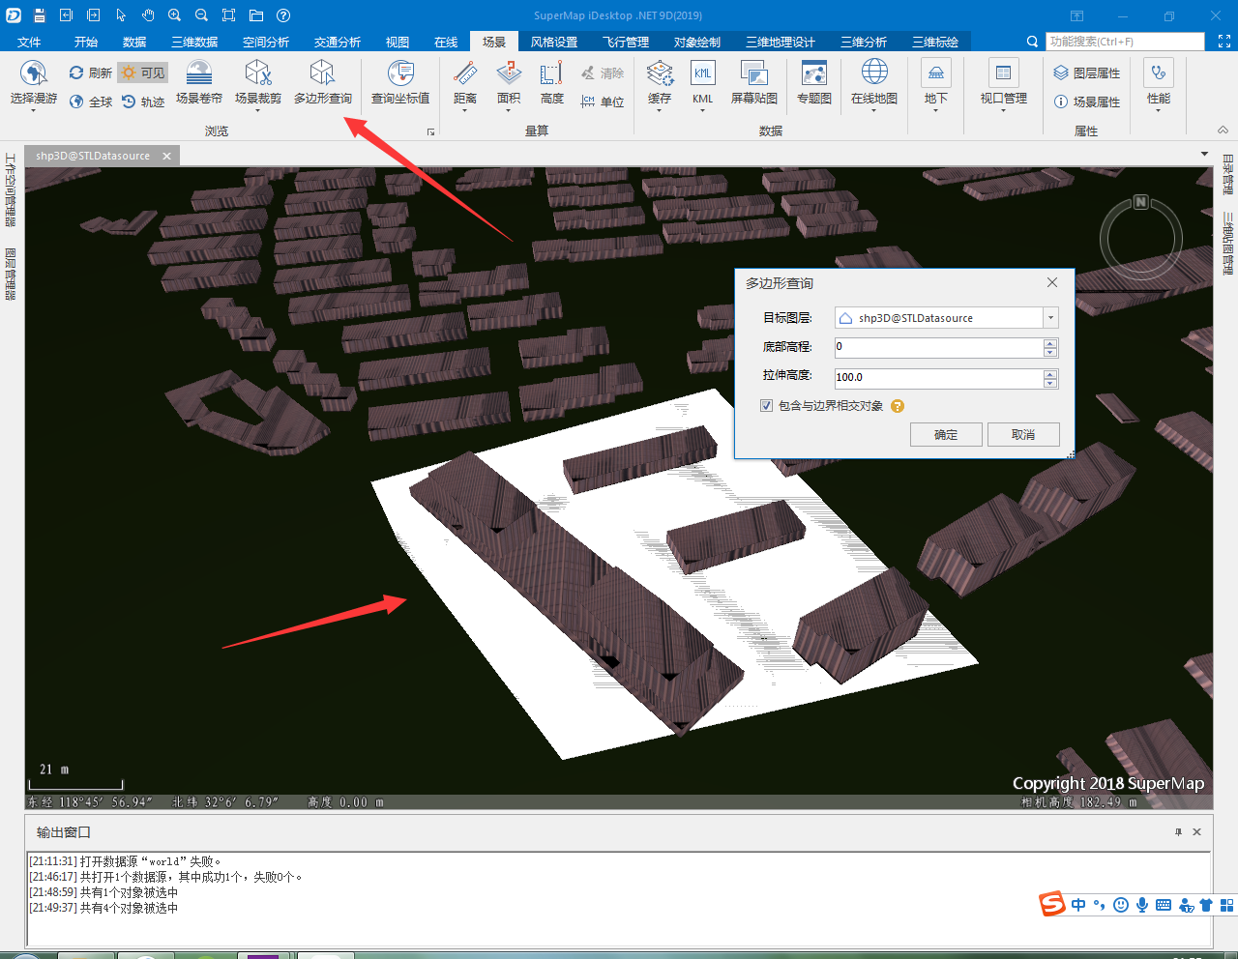Switch to the 三维数据 ribbon tab
Image resolution: width=1238 pixels, height=959 pixels.
pyautogui.click(x=194, y=42)
